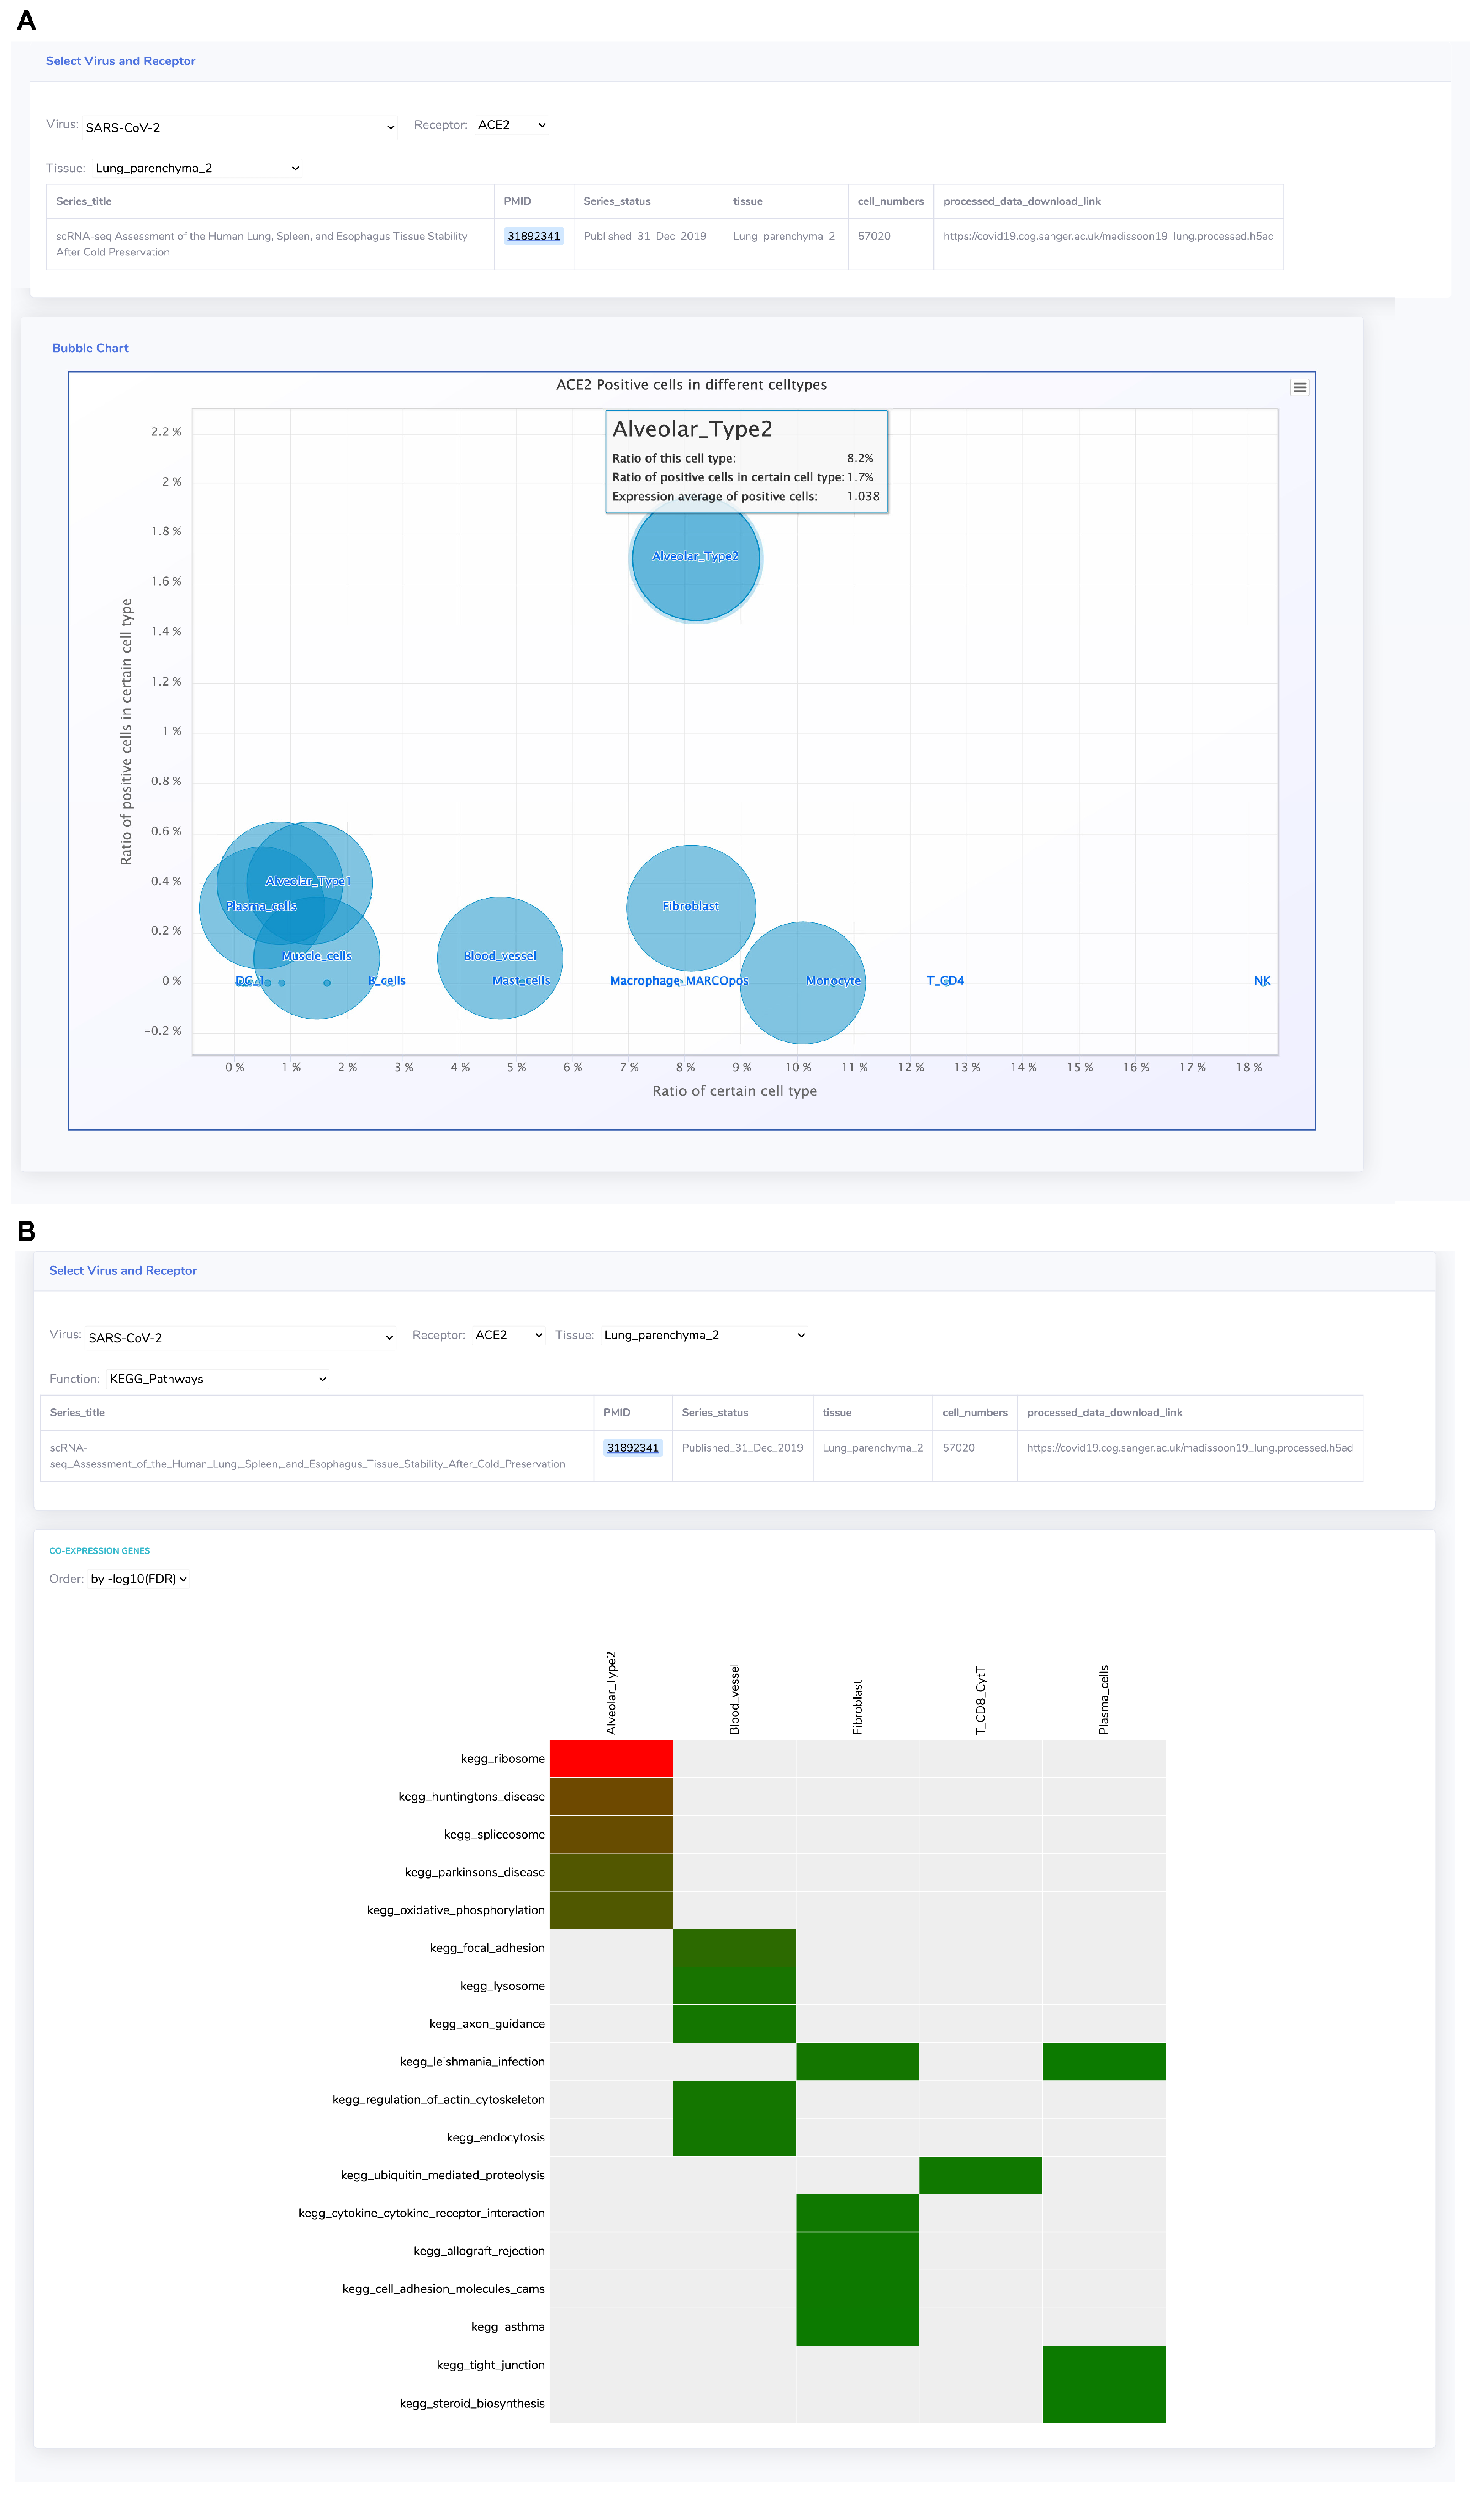Open the Function KEGG_Pathways dropdown
This screenshot has width=1484, height=2495.
[218, 1379]
